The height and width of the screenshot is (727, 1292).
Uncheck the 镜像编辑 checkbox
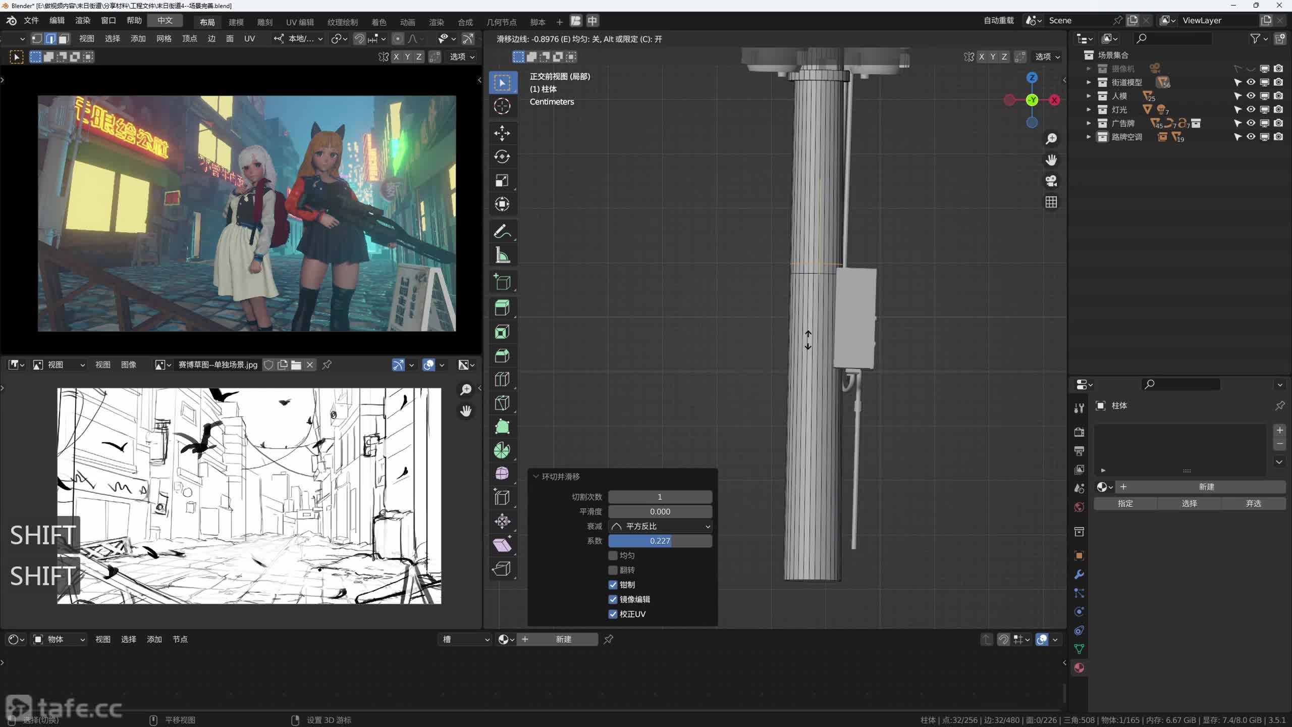(x=613, y=599)
